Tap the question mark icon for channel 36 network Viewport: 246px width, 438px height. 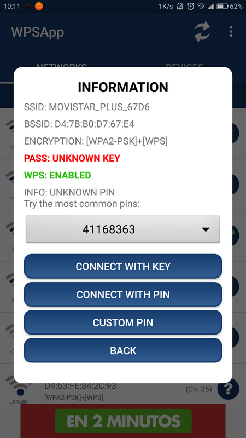(228, 389)
